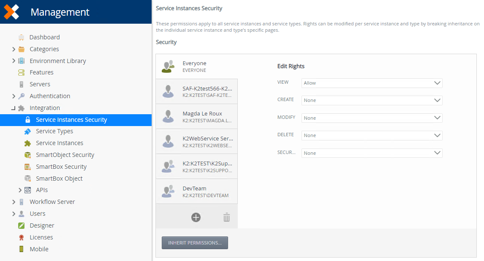Select Magda Le Roux user entry
The height and width of the screenshot is (261, 484).
196,116
